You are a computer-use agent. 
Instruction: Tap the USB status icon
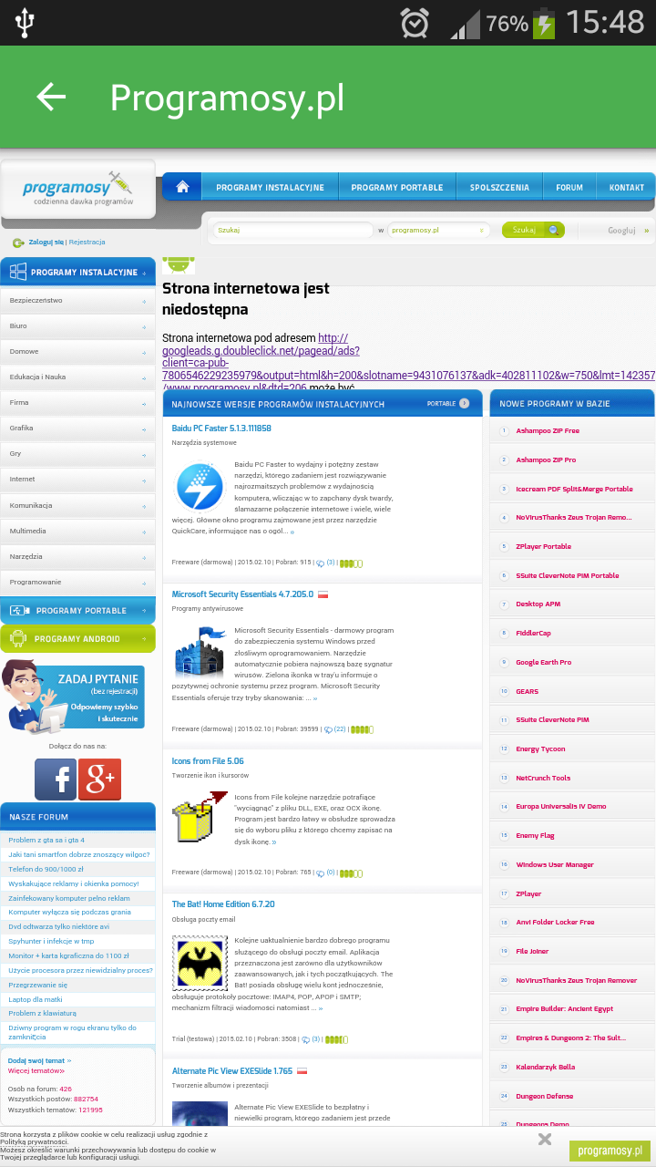25,23
